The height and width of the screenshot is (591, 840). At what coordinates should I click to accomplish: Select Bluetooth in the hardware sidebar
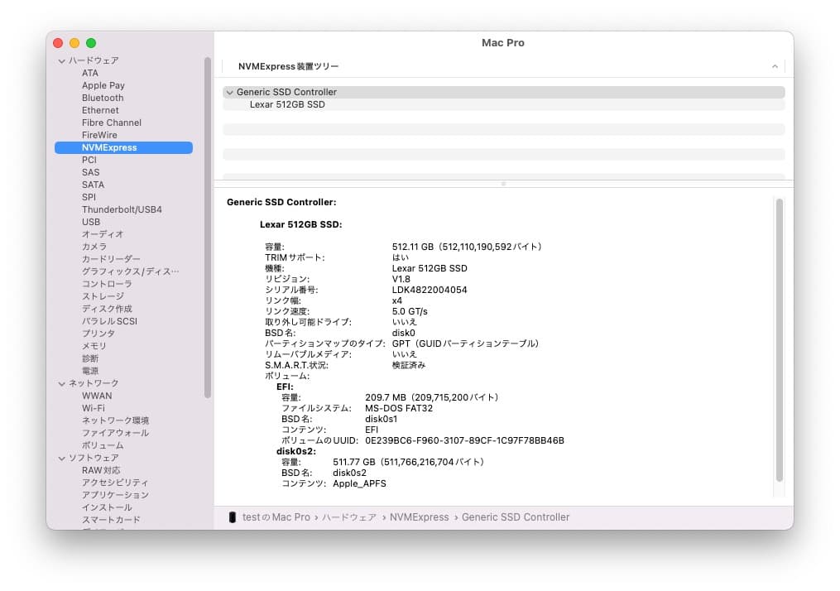102,97
